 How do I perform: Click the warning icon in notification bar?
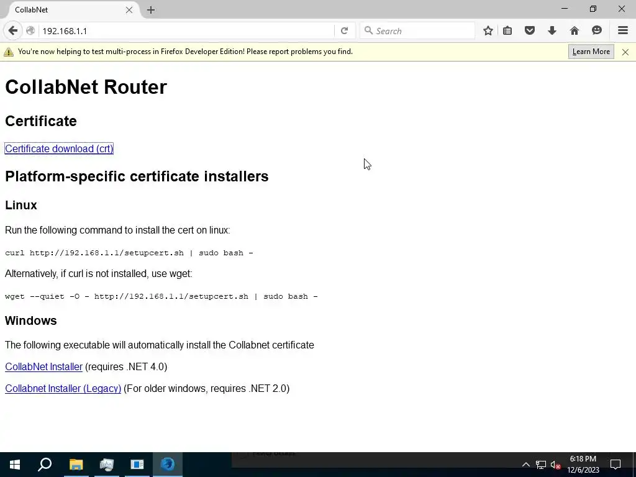coord(9,52)
